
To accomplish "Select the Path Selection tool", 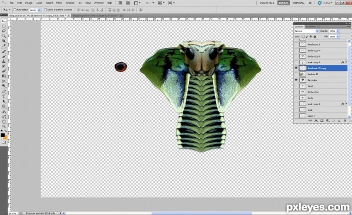I will (4, 101).
